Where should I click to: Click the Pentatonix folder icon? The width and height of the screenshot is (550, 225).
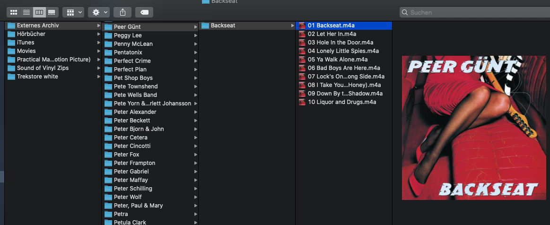click(108, 52)
